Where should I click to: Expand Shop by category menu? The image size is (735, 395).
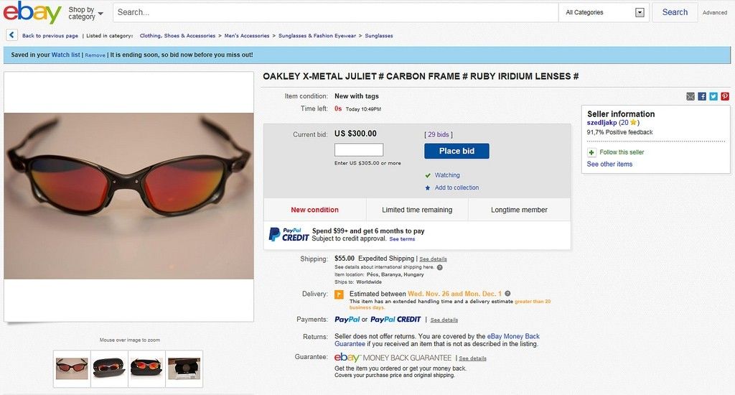tap(86, 13)
